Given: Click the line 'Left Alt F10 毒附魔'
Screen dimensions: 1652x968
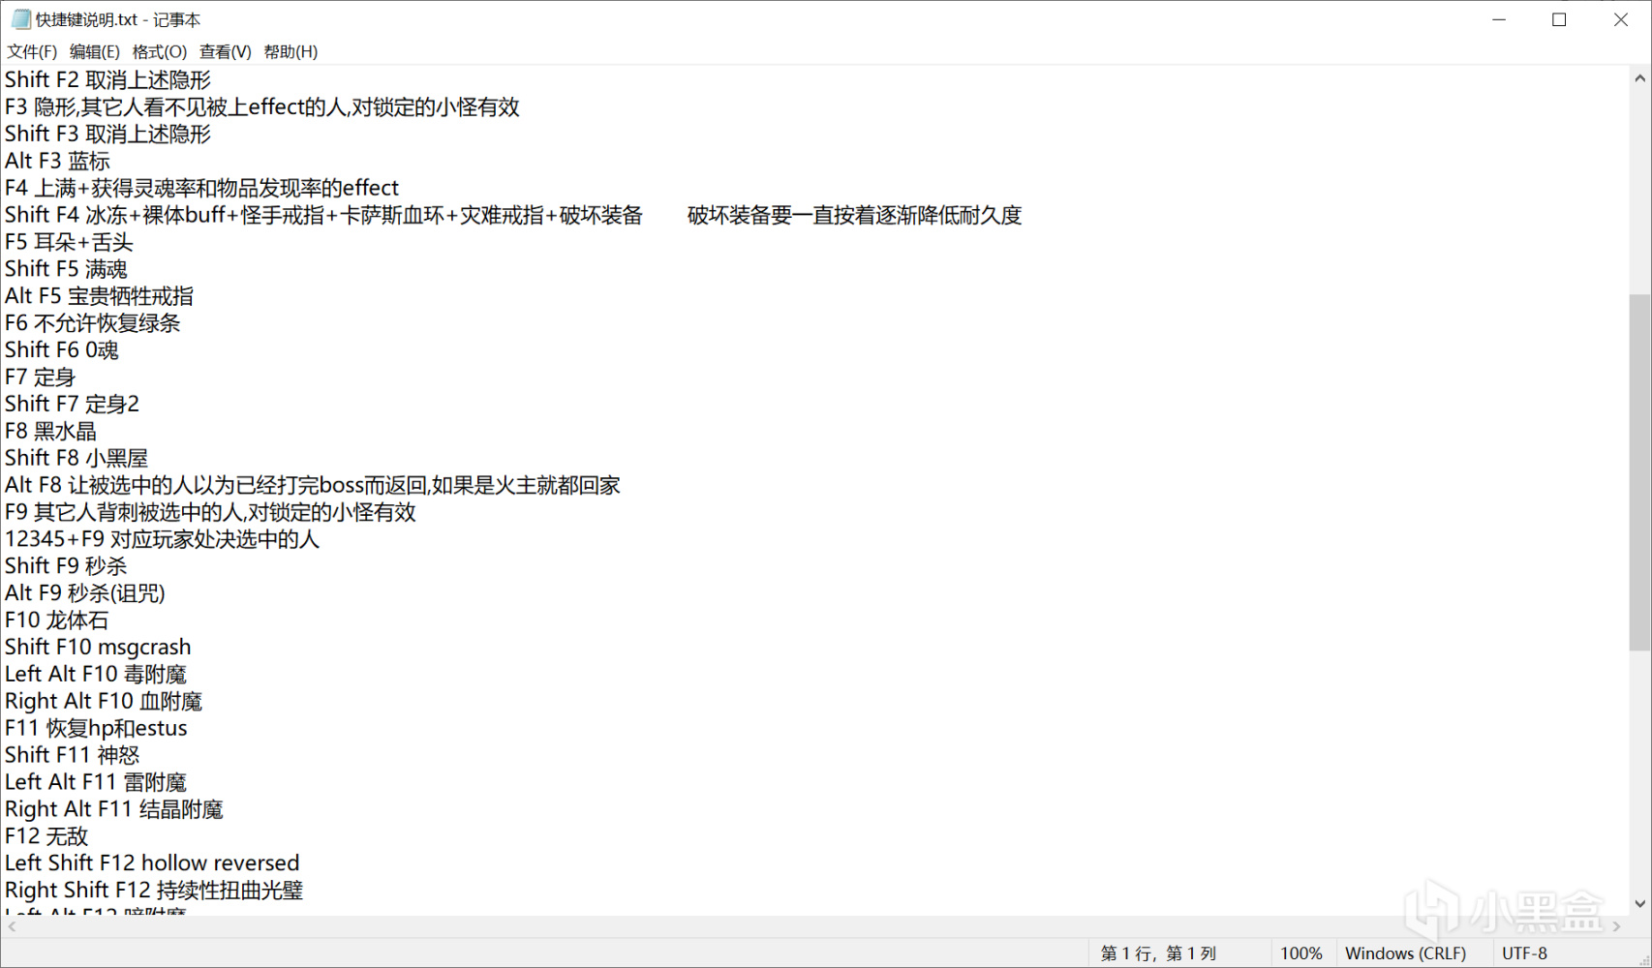Looking at the screenshot, I should tap(96, 675).
